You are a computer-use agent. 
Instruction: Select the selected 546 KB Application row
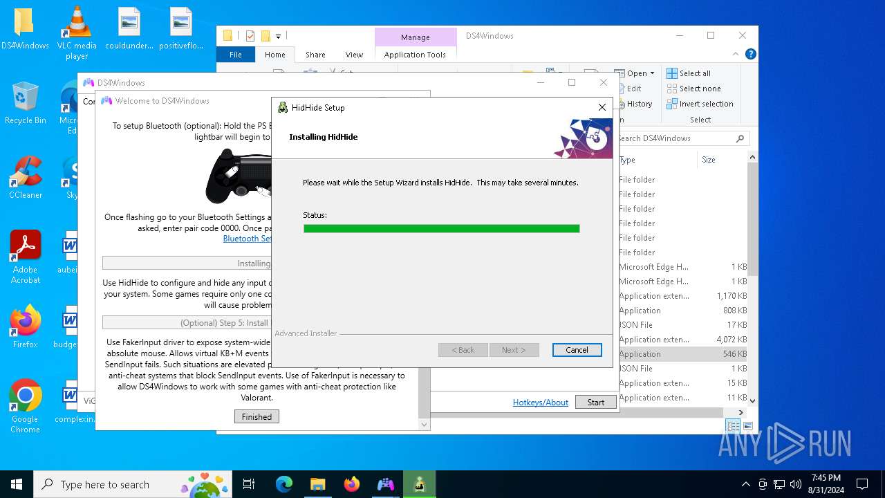click(683, 354)
